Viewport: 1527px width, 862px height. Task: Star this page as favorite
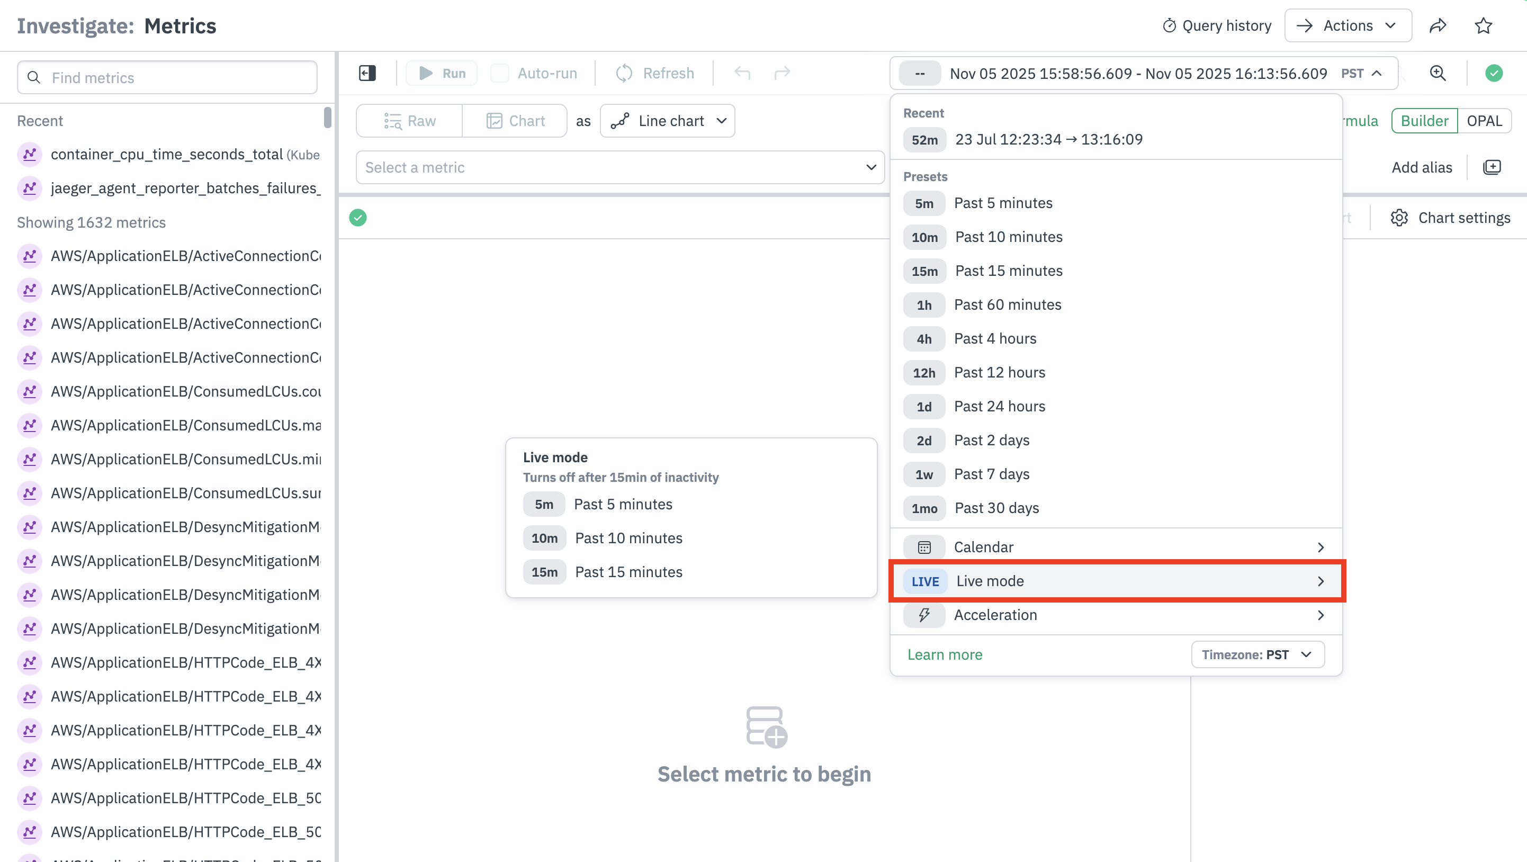point(1483,25)
